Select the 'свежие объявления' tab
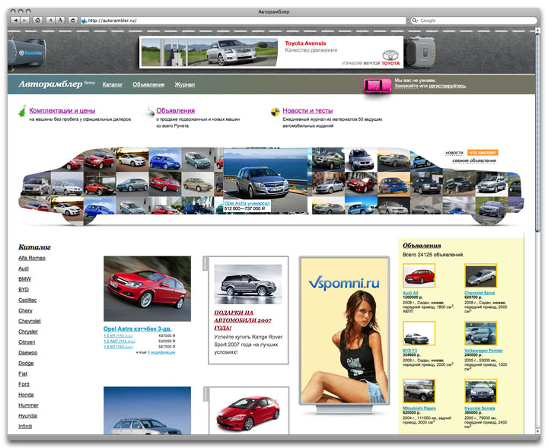 tap(474, 160)
